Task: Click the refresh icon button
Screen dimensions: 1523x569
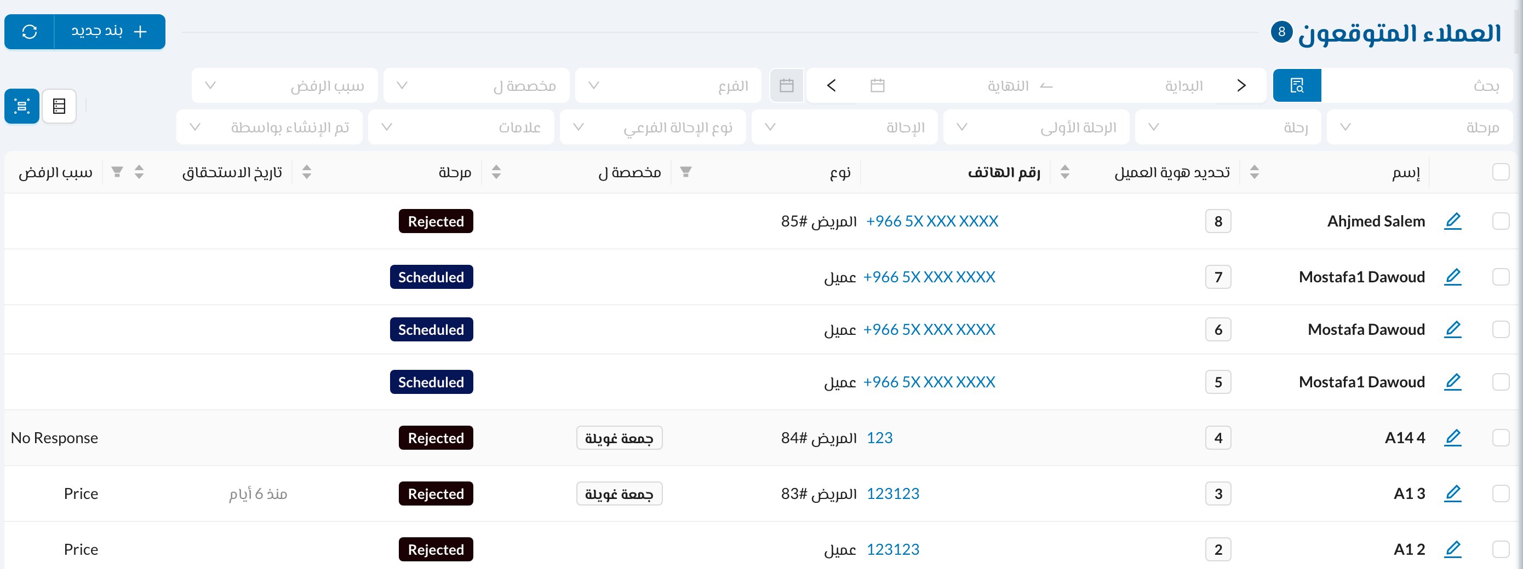Action: pos(30,32)
